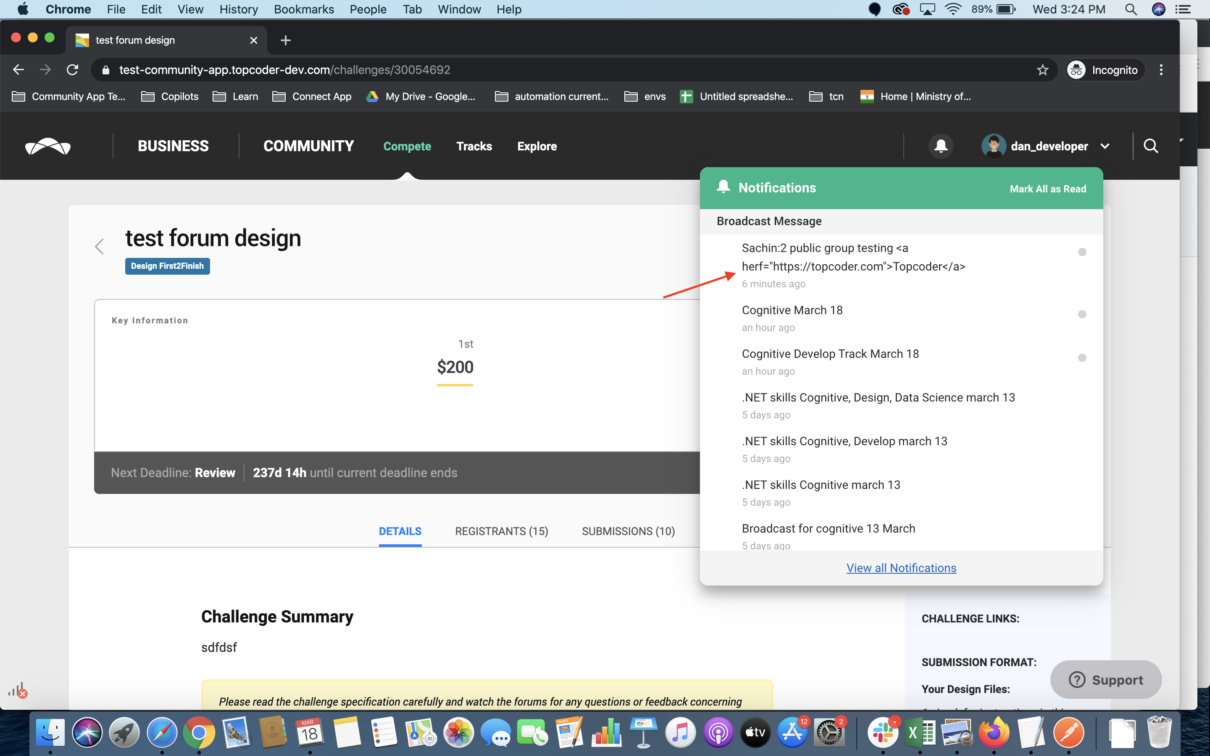
Task: Click the Support button
Action: pos(1106,680)
